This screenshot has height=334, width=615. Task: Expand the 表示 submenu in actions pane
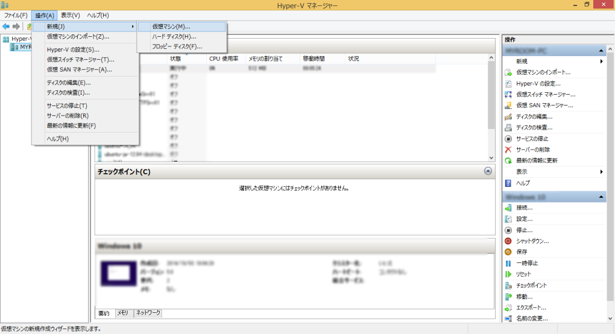pos(601,172)
